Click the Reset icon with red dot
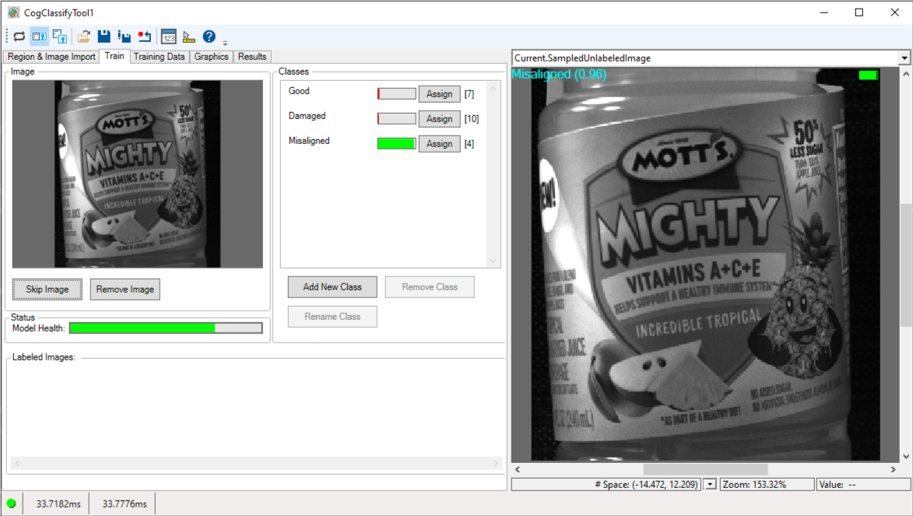The height and width of the screenshot is (516, 913). pyautogui.click(x=144, y=37)
